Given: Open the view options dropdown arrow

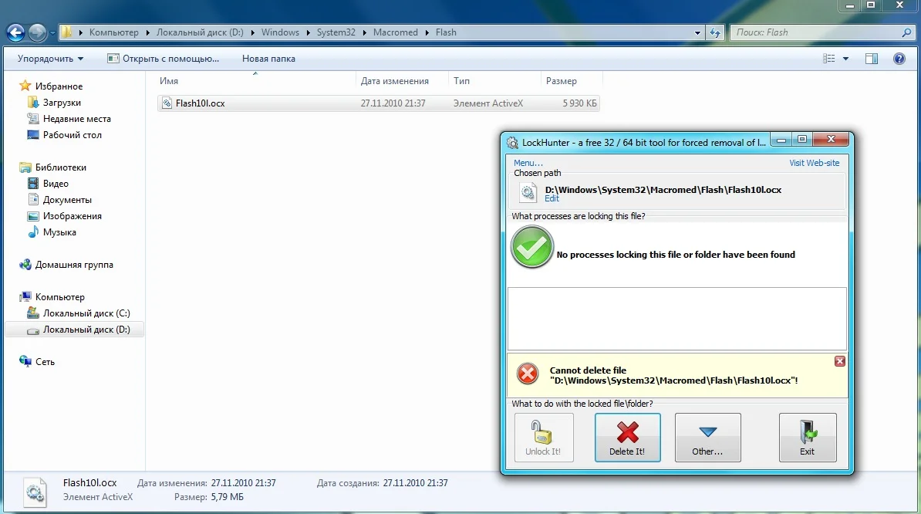Looking at the screenshot, I should [846, 59].
